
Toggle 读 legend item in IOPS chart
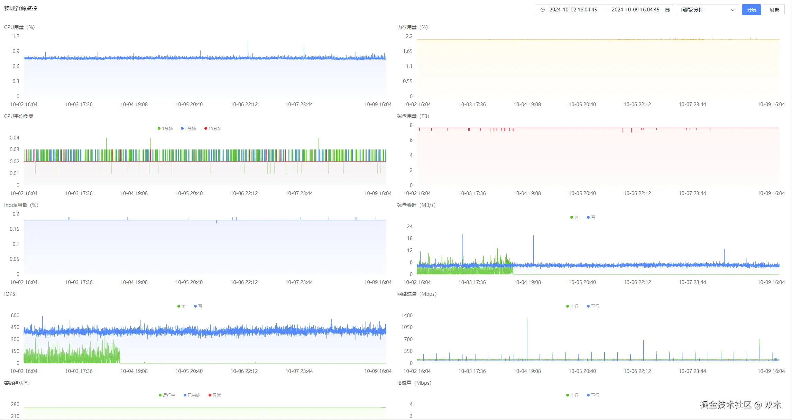point(182,307)
